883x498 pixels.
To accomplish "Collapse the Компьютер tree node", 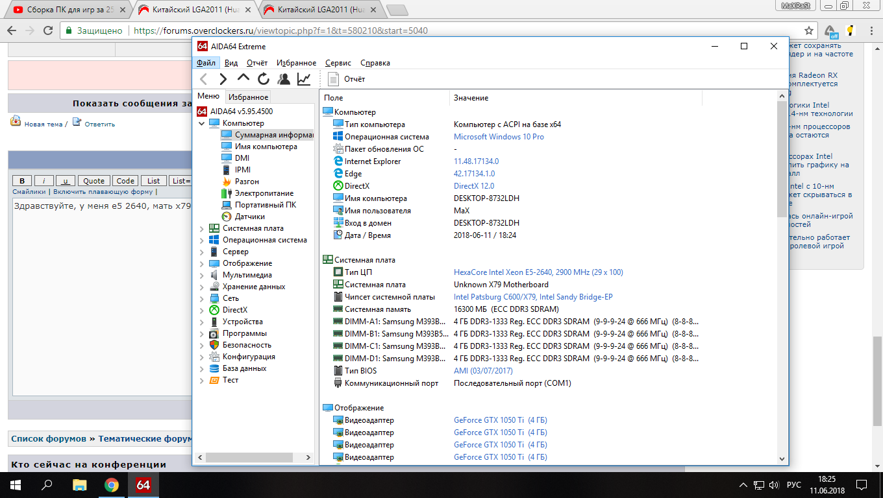I will [202, 123].
